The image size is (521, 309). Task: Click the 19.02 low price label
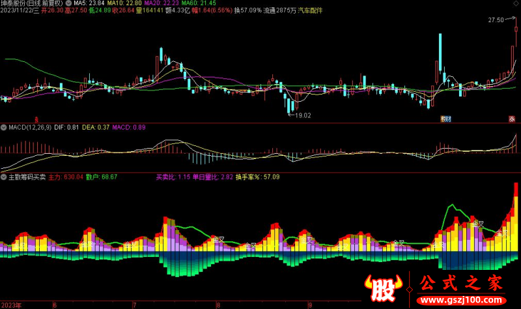pyautogui.click(x=303, y=115)
